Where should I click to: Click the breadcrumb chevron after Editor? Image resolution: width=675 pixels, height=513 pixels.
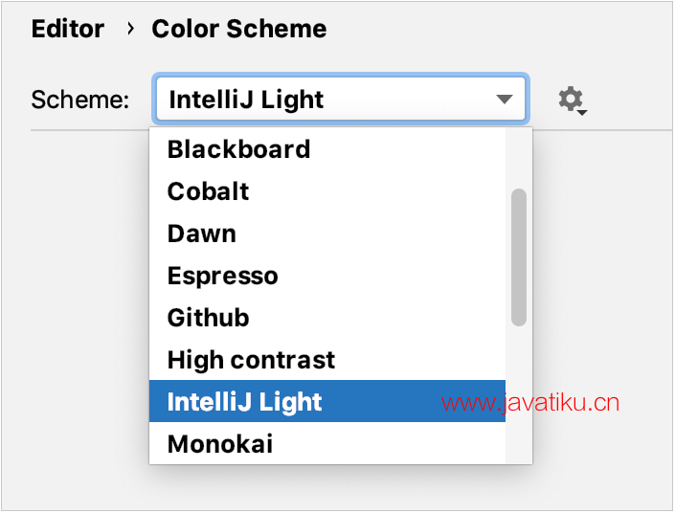coord(130,29)
